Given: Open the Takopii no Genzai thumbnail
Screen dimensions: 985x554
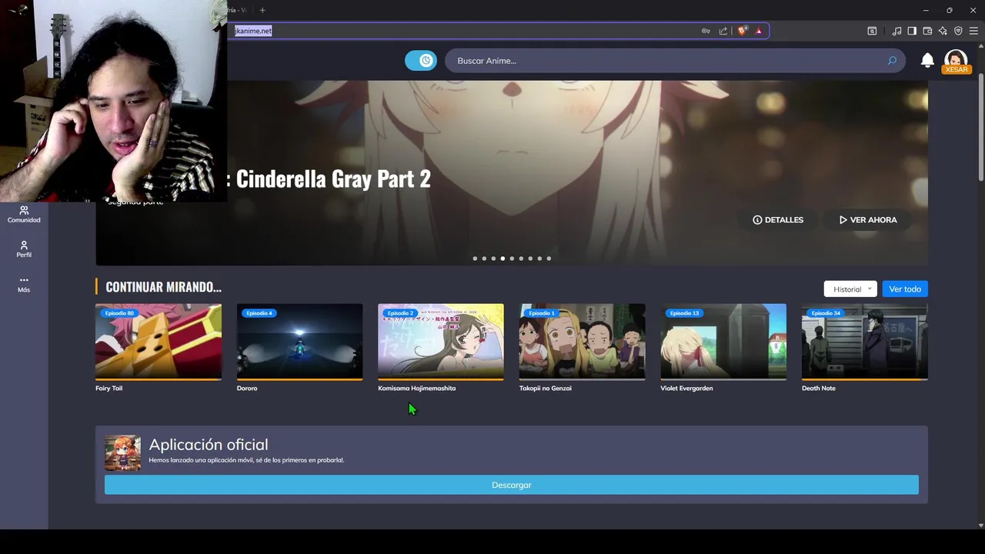Looking at the screenshot, I should tap(582, 342).
